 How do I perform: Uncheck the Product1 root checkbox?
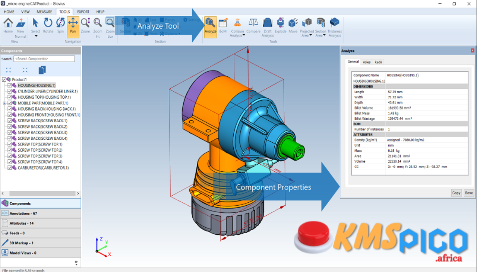(4, 79)
